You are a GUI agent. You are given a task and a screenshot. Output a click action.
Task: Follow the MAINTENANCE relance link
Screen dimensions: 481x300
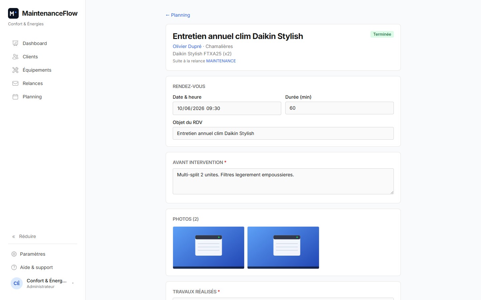coord(221,61)
